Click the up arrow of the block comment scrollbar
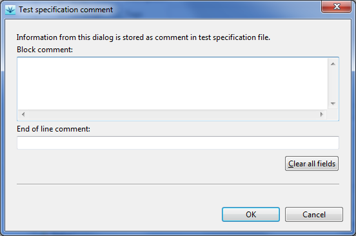The image size is (356, 236). pyautogui.click(x=333, y=64)
